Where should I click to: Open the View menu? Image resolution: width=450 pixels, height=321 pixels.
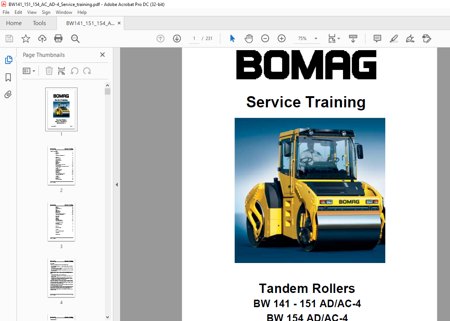32,12
